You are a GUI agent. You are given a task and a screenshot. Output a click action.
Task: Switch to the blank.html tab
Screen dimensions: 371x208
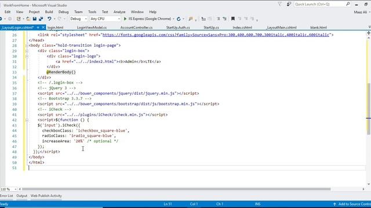(318, 28)
